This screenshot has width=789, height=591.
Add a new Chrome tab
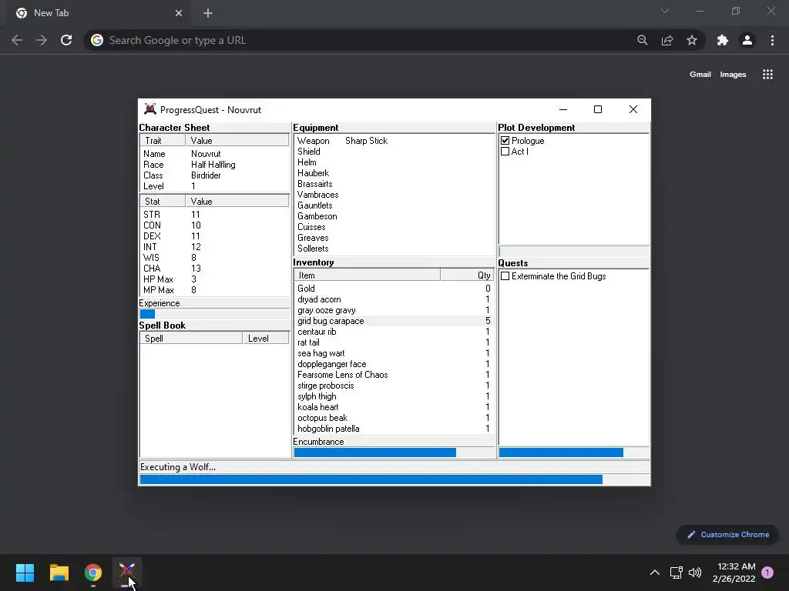208,13
